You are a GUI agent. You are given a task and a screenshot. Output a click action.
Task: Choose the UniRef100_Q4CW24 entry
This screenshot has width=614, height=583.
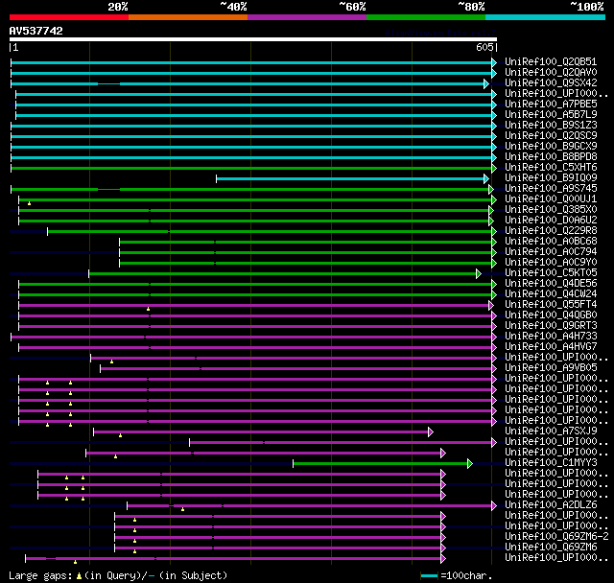pyautogui.click(x=551, y=294)
